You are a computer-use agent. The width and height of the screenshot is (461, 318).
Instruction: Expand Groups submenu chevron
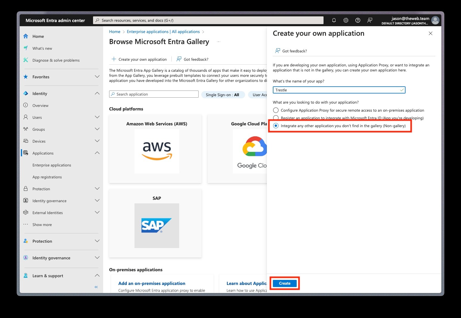(97, 129)
